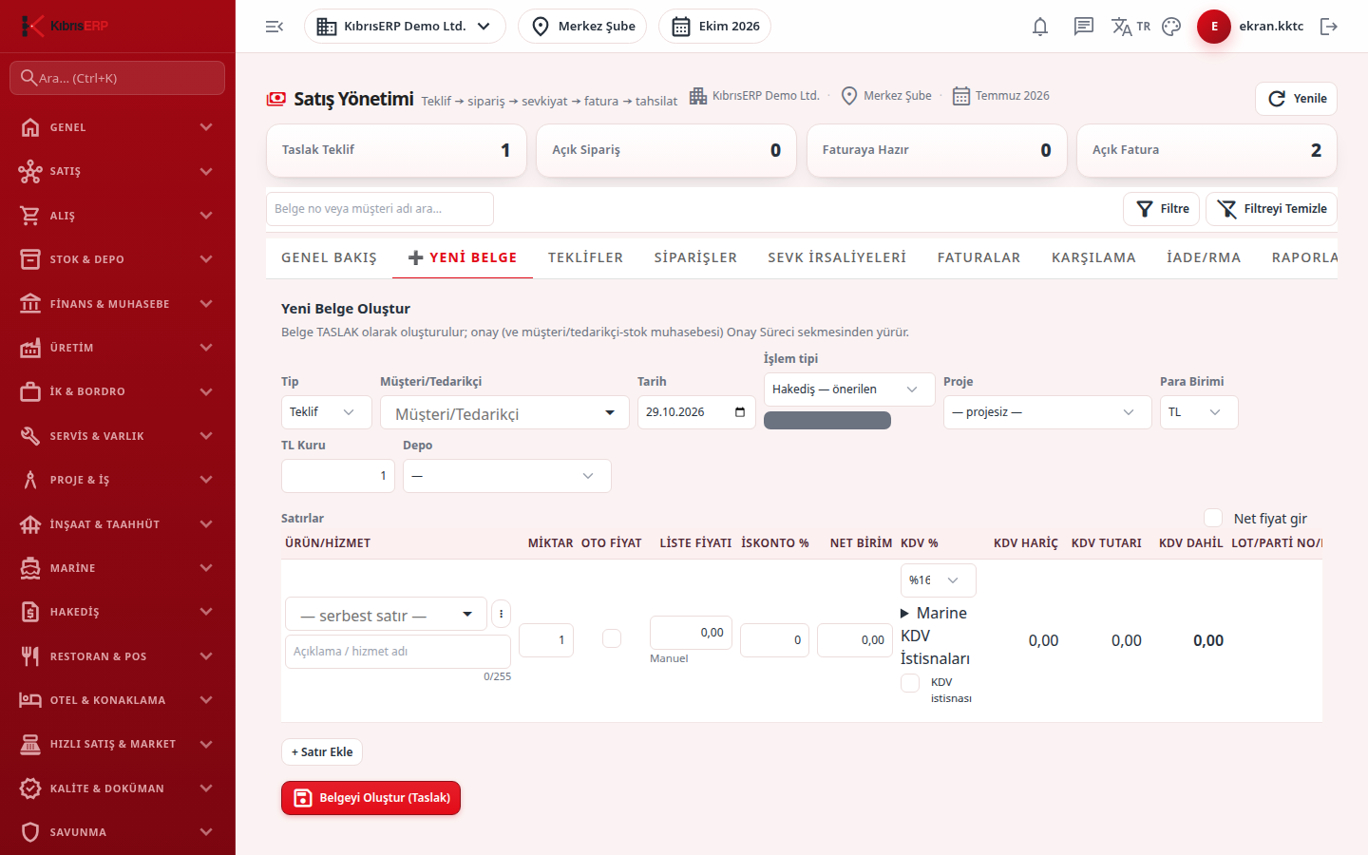This screenshot has width=1368, height=855.
Task: Open the Savunma shield icon
Action: (x=30, y=832)
